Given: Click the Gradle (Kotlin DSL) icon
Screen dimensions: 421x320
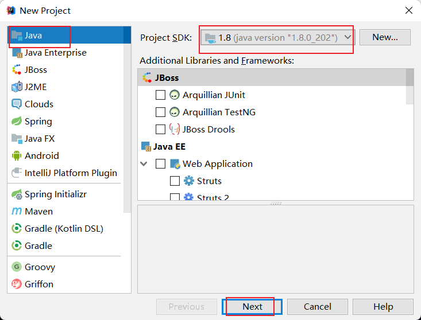Looking at the screenshot, I should pos(17,229).
